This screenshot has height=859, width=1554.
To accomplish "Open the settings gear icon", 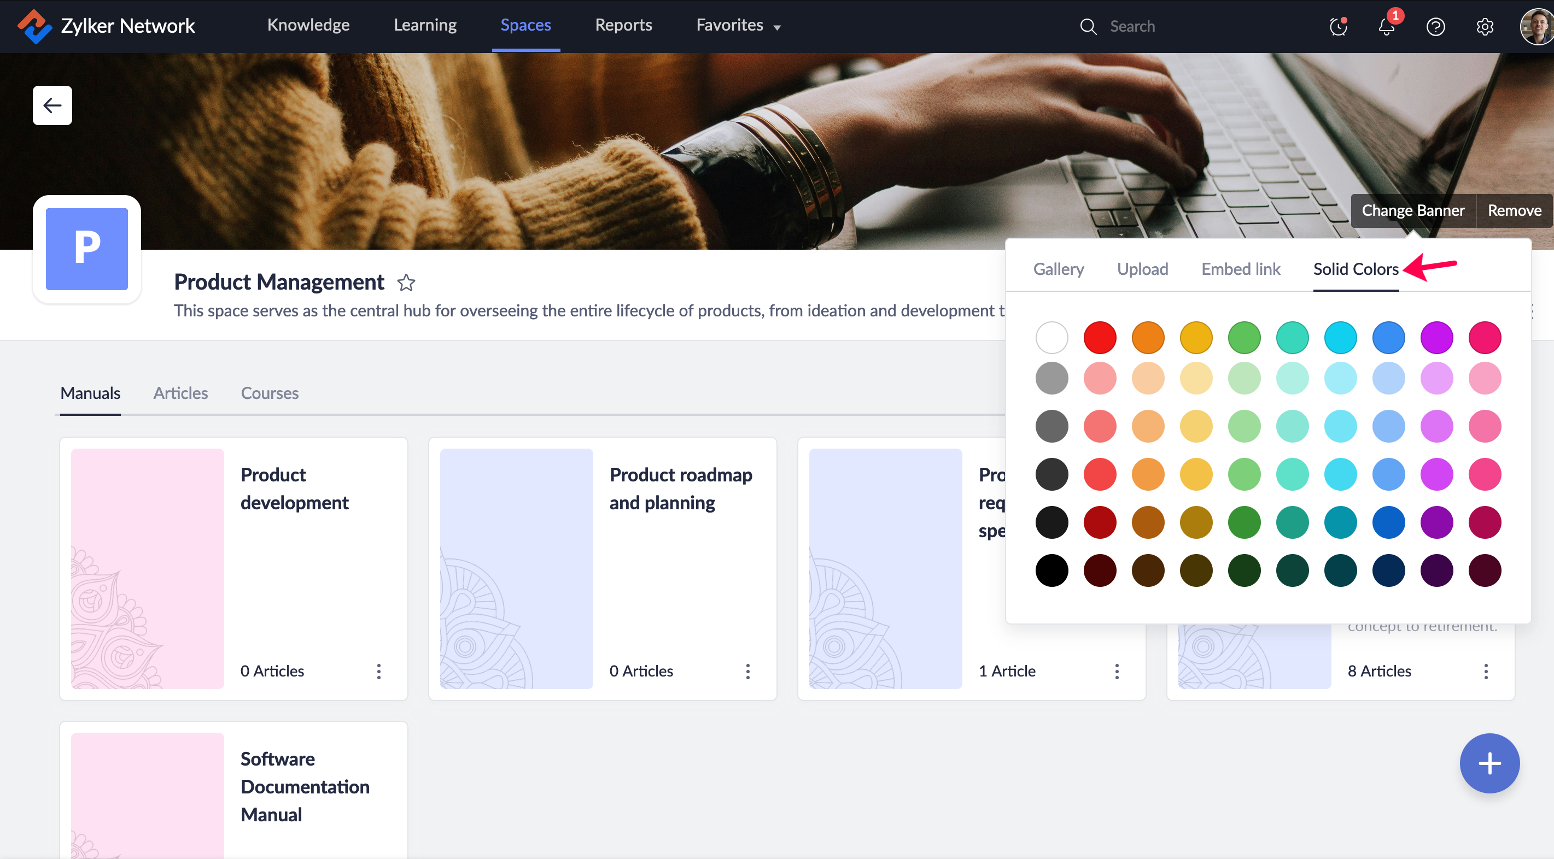I will [x=1485, y=27].
